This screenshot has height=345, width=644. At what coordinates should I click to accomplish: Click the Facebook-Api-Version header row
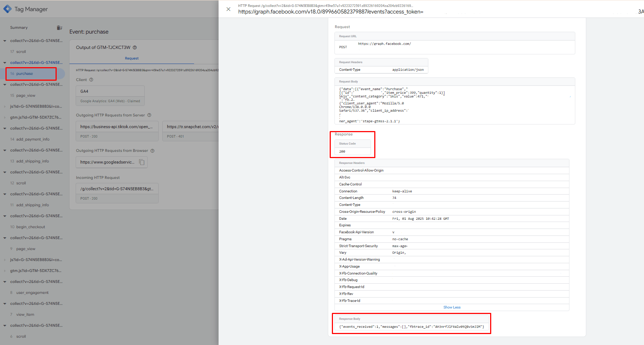click(x=452, y=232)
